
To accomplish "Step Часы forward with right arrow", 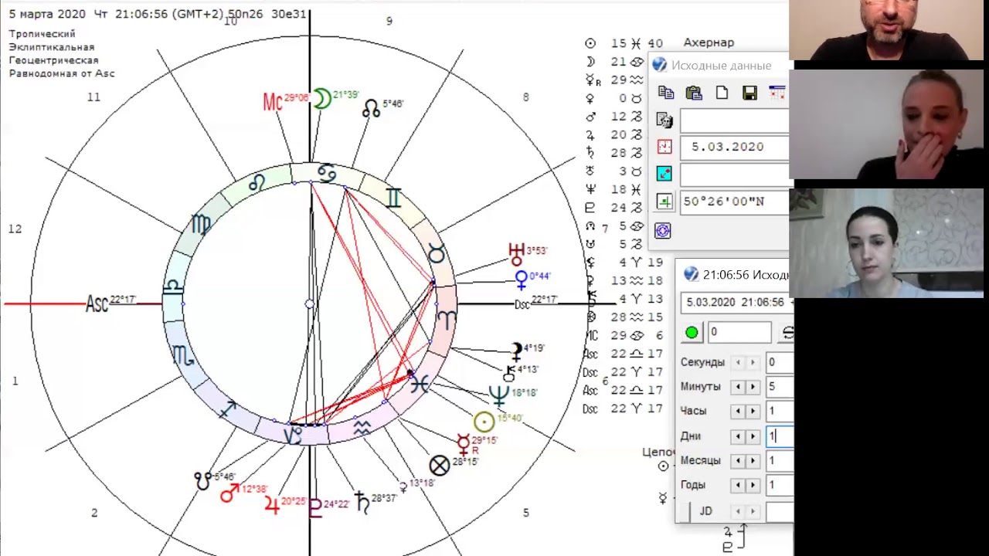I will (x=753, y=412).
